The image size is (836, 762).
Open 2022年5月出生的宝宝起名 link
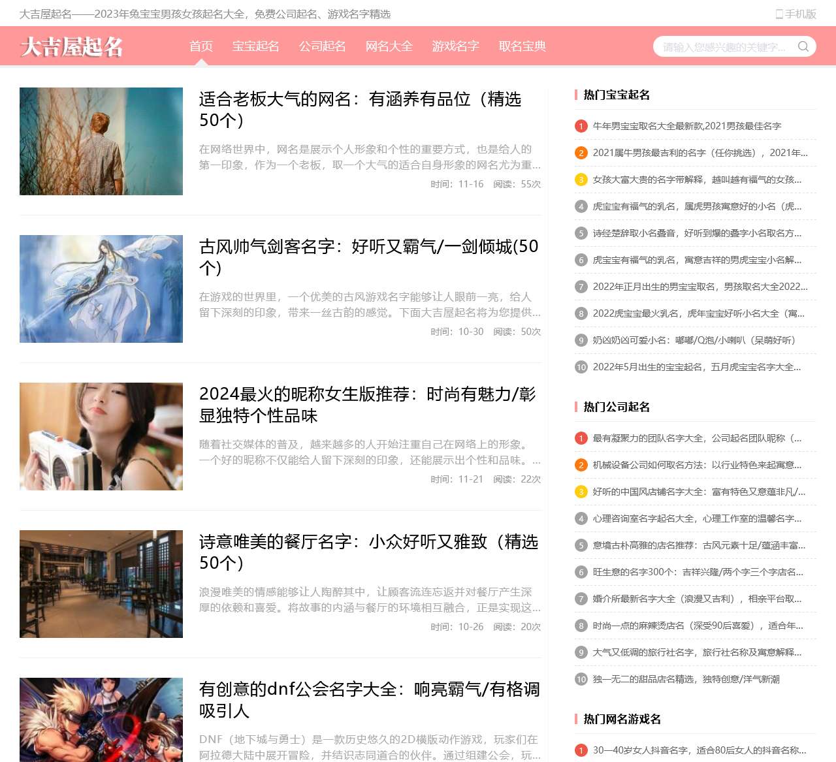pyautogui.click(x=697, y=367)
